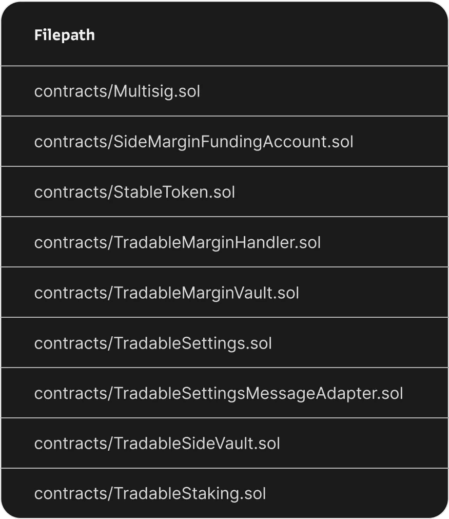Click 'contracts/' prefix of TradableSideVault row
This screenshot has width=449, height=519.
coord(74,444)
